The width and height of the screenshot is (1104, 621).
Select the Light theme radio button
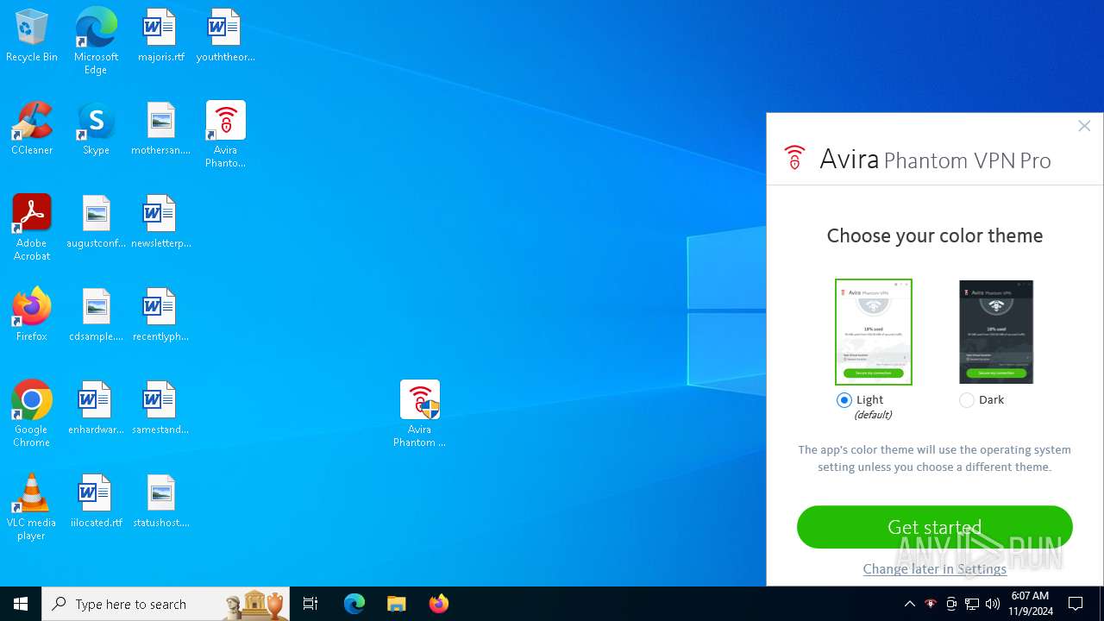(844, 400)
